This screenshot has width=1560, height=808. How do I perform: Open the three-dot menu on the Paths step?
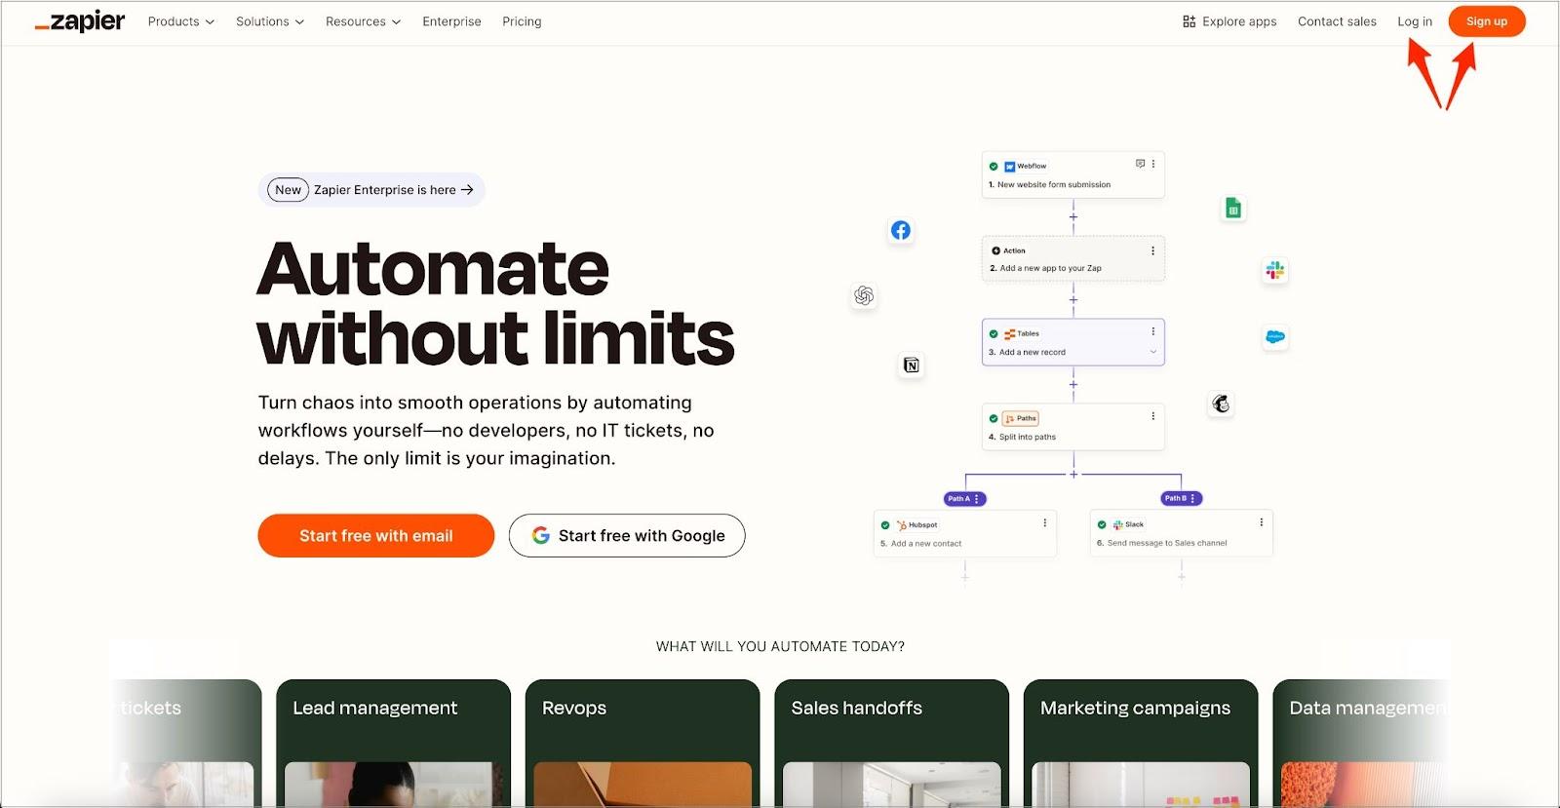(x=1153, y=416)
